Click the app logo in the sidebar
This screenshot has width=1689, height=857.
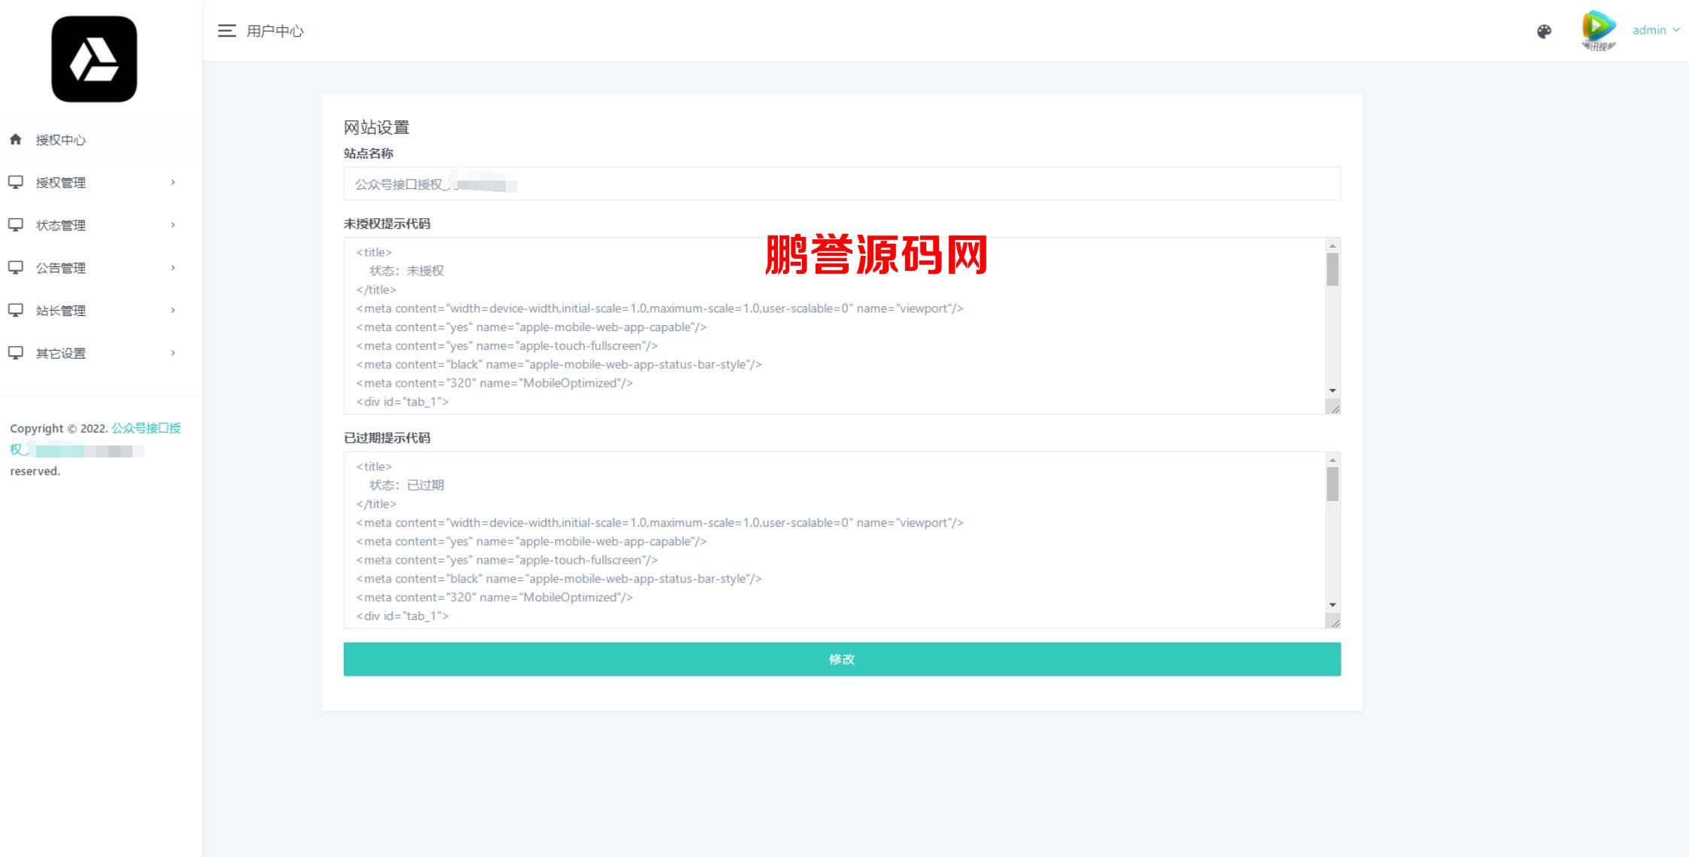pos(94,59)
